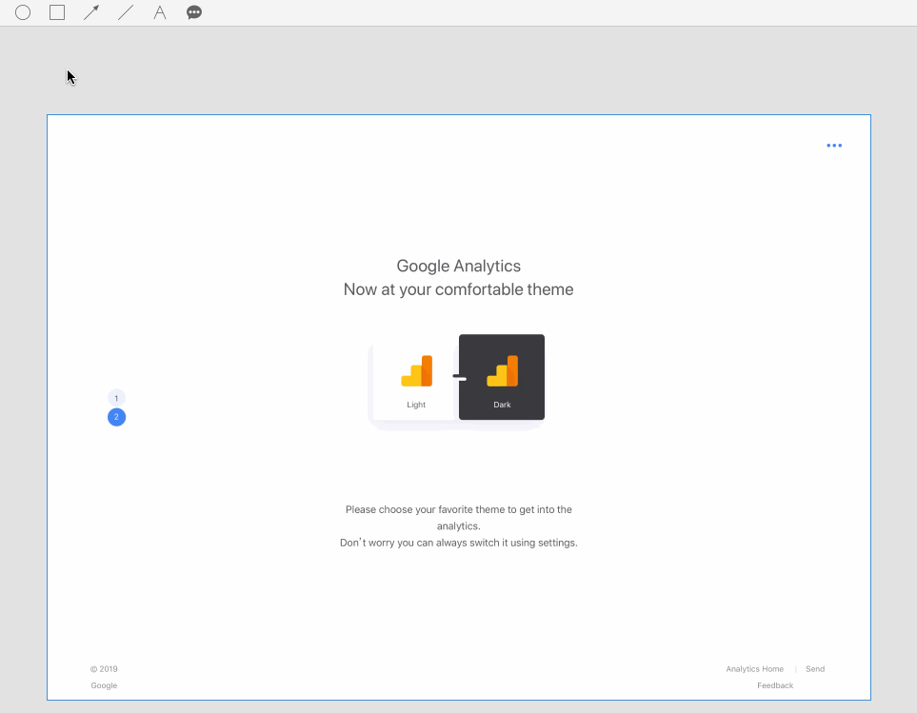Click the "© 2019 Google" footer text
The image size is (917, 713).
click(x=104, y=678)
